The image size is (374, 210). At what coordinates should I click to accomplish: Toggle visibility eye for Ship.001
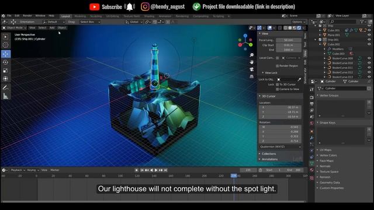369,40
